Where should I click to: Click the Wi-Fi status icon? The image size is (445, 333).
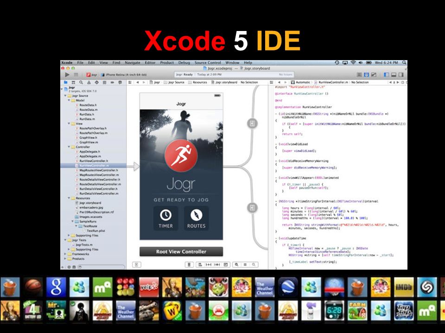coord(353,62)
